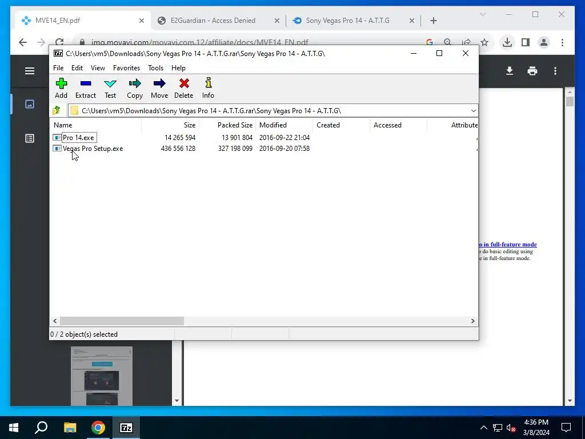Click the Chrome address bar URL

[199, 42]
